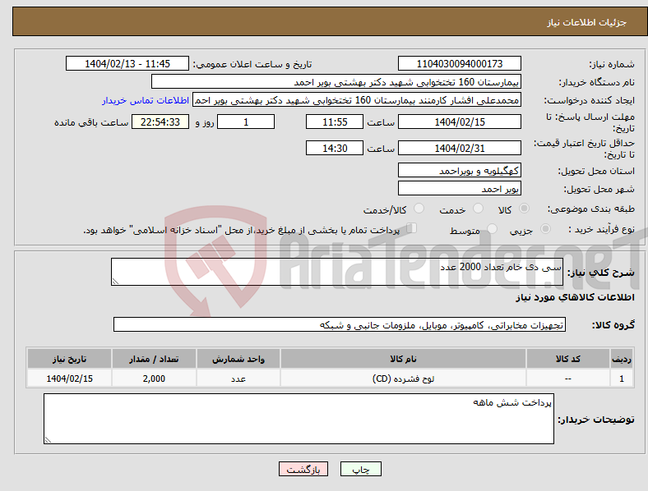Click the request creator field محمدعلی افشار
648x491 pixels.
coord(357,100)
